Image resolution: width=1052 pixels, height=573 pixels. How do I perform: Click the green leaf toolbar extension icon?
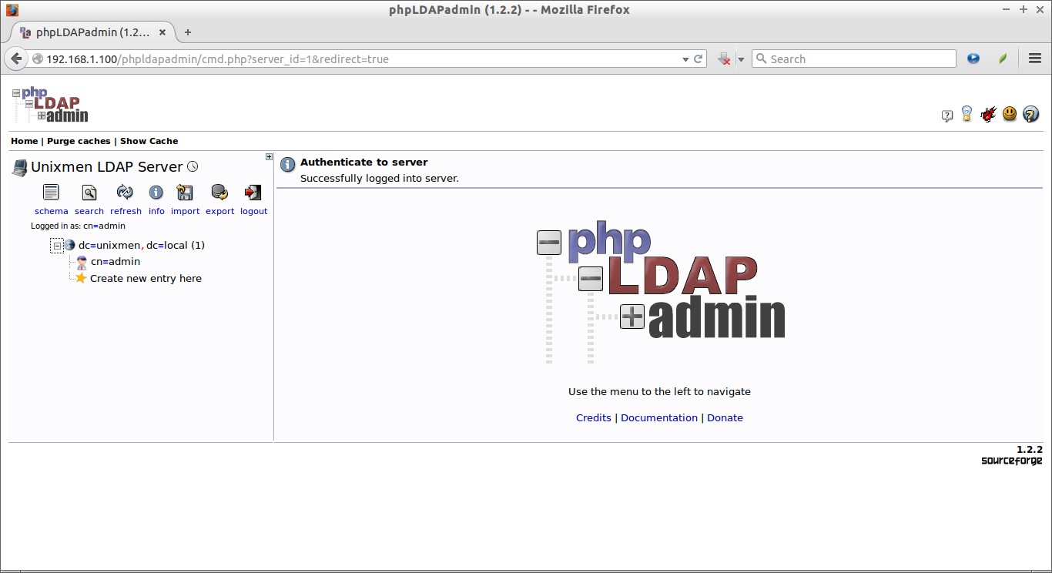point(1003,59)
